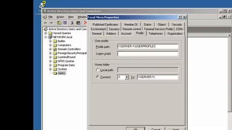Expand the Program Data node

(x=50, y=65)
